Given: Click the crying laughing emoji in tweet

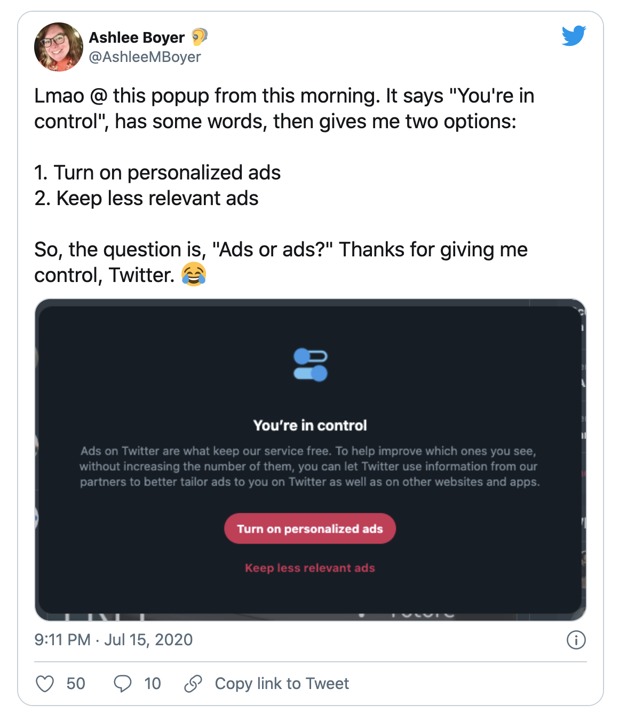Looking at the screenshot, I should pyautogui.click(x=194, y=275).
